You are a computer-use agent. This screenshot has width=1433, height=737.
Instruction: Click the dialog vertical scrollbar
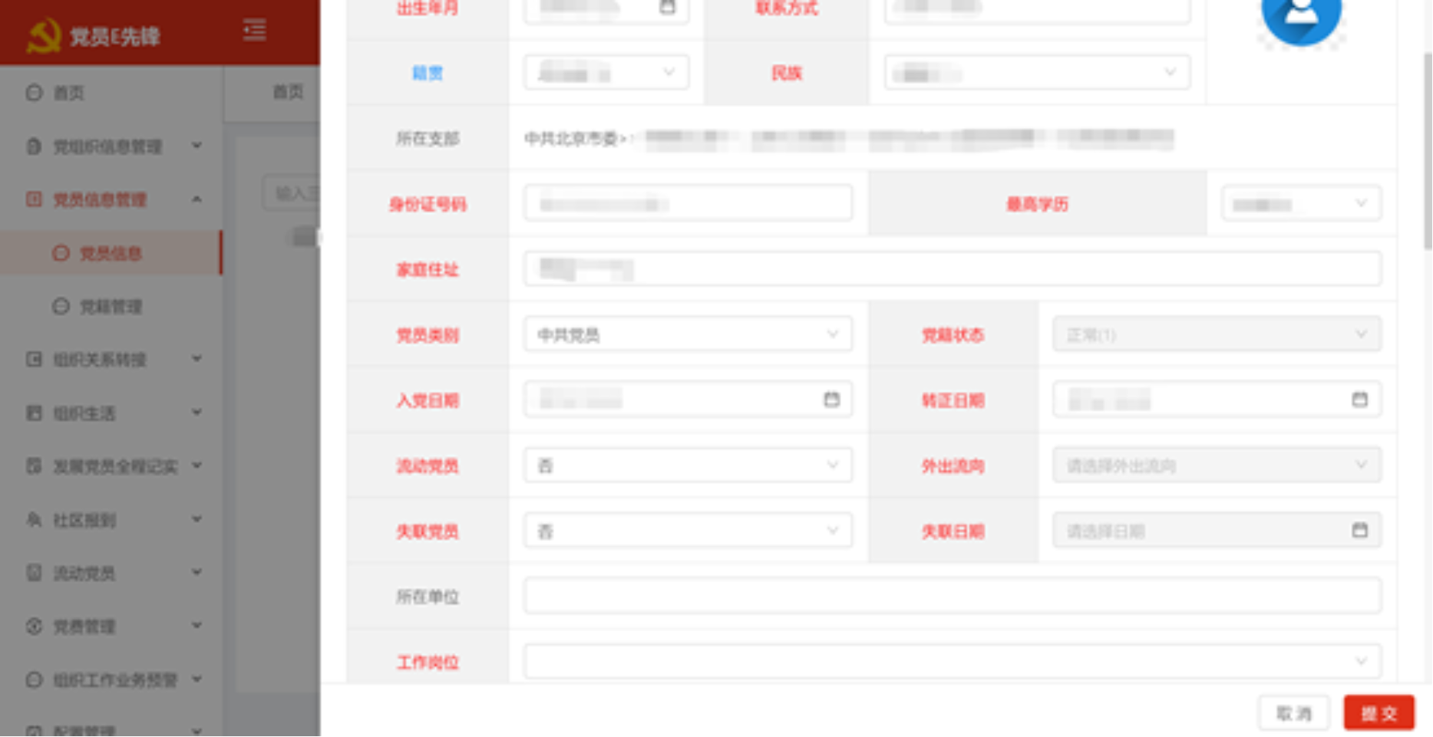pyautogui.click(x=1427, y=153)
